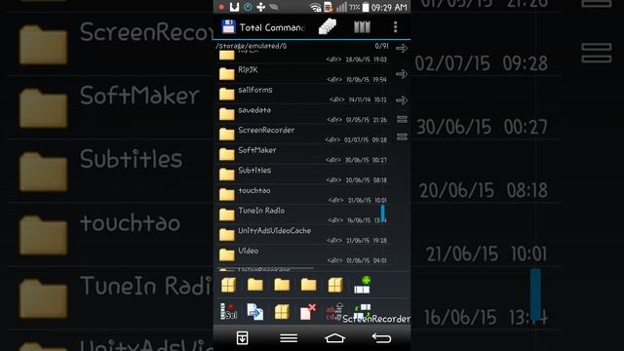Open the UnityAdsVideoCache folder name

274,231
